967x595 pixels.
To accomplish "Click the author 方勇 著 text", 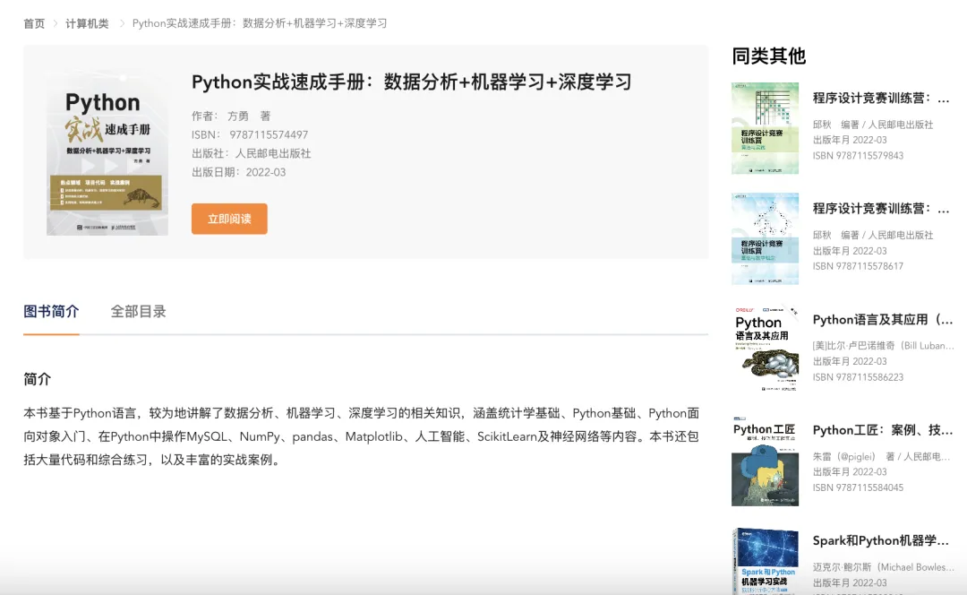I will 231,116.
